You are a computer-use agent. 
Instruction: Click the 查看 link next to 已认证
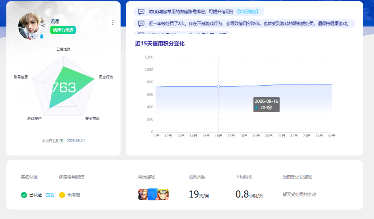click(50, 195)
